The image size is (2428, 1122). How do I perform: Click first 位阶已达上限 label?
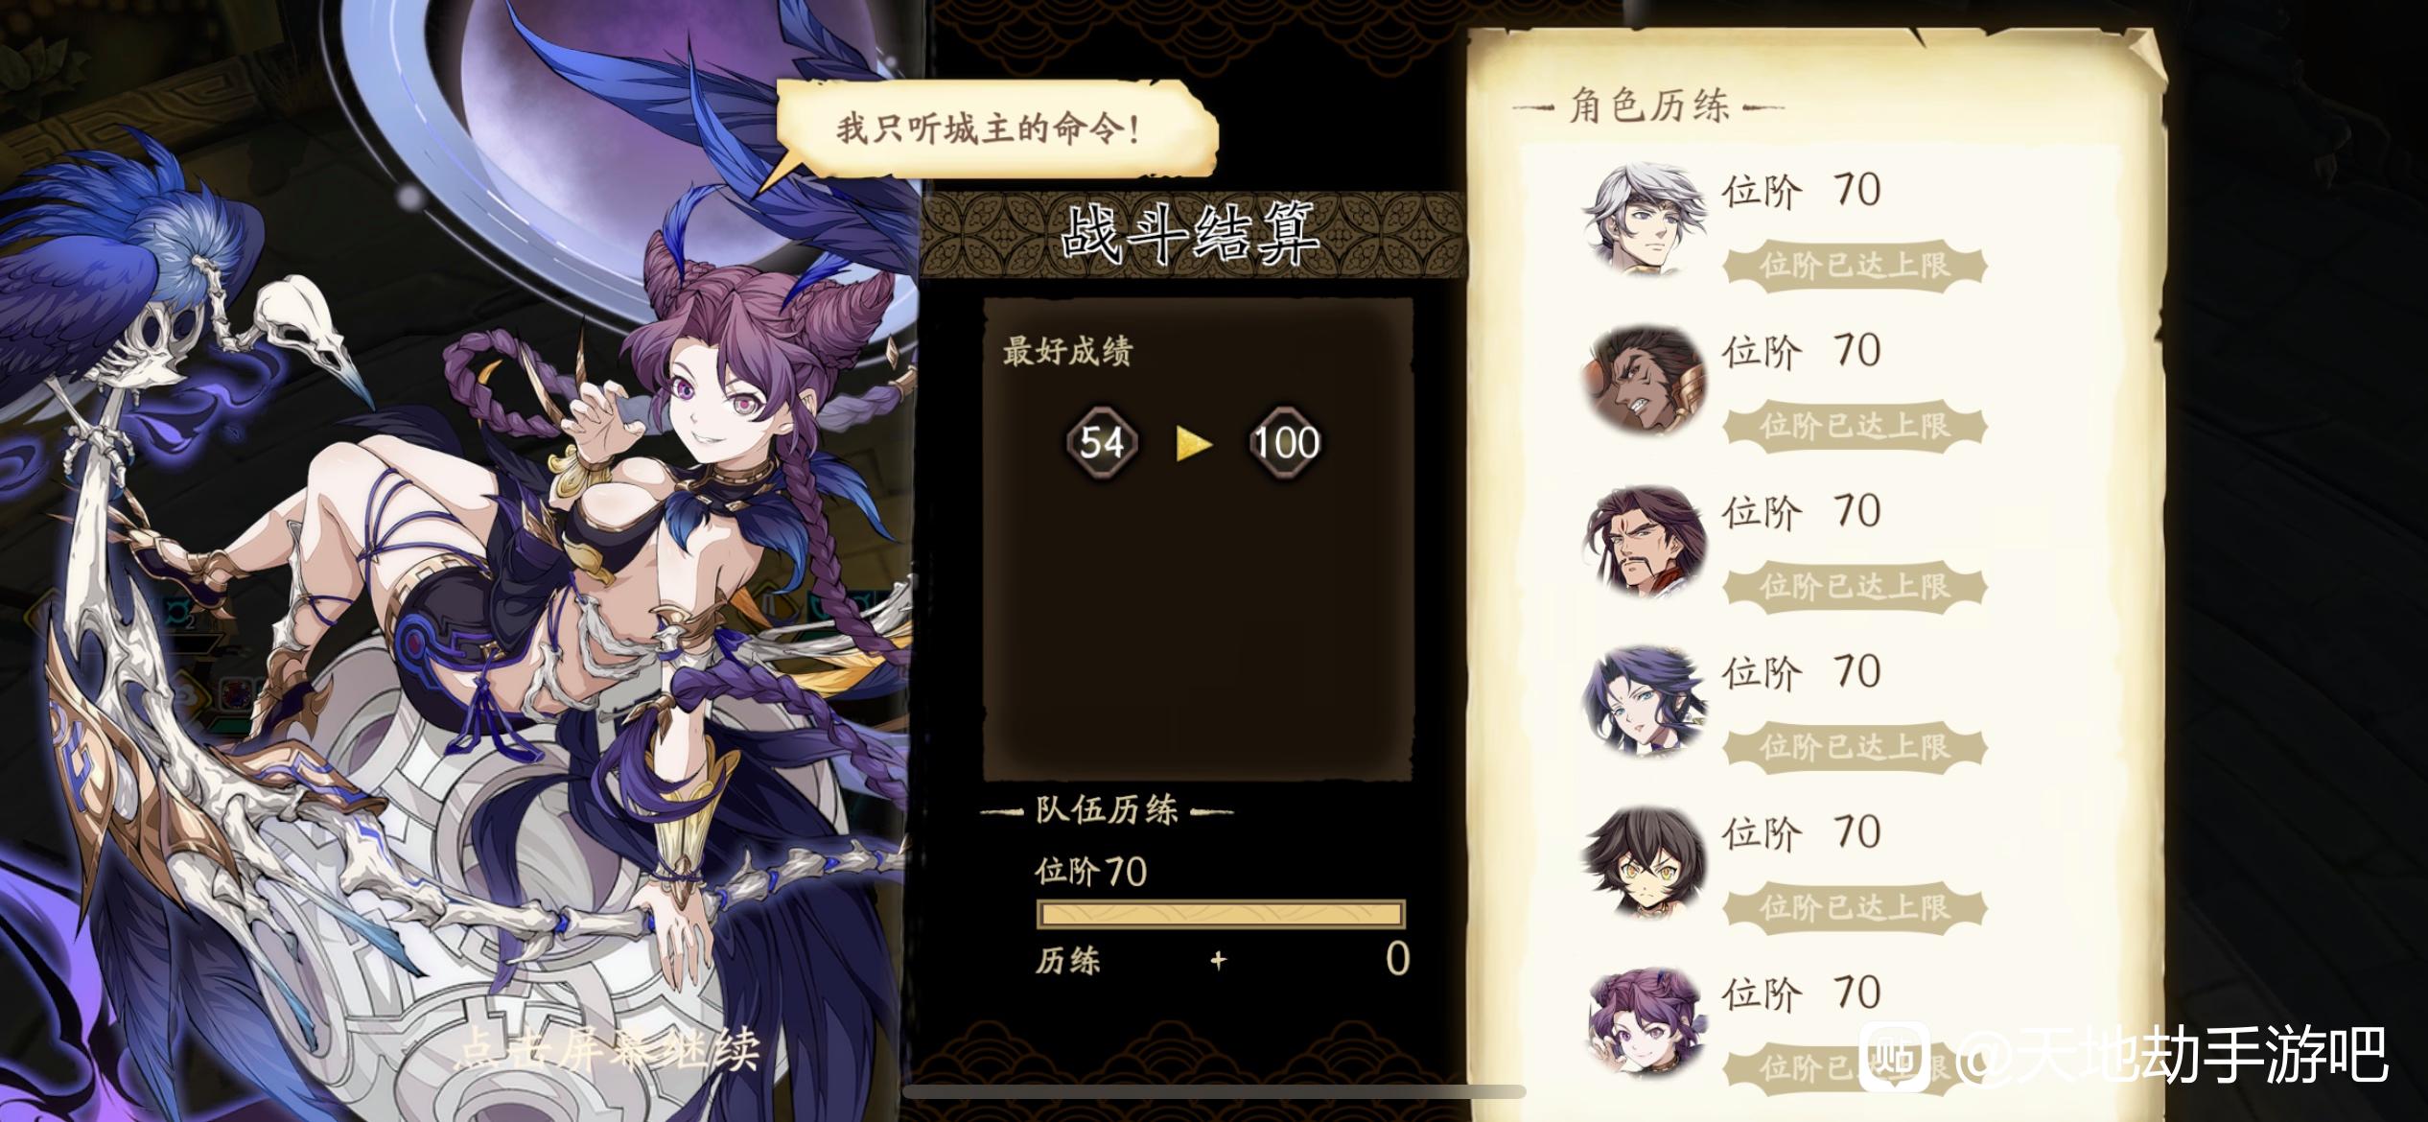(1855, 265)
